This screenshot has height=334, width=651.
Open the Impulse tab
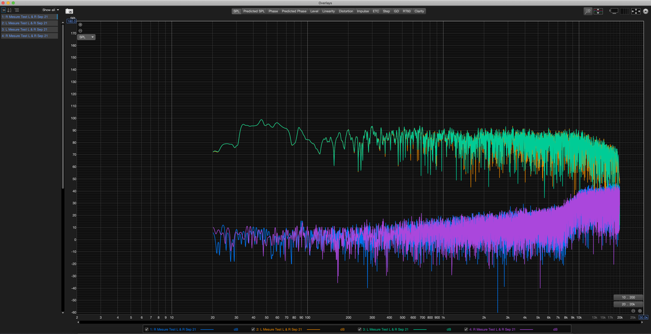(x=363, y=11)
